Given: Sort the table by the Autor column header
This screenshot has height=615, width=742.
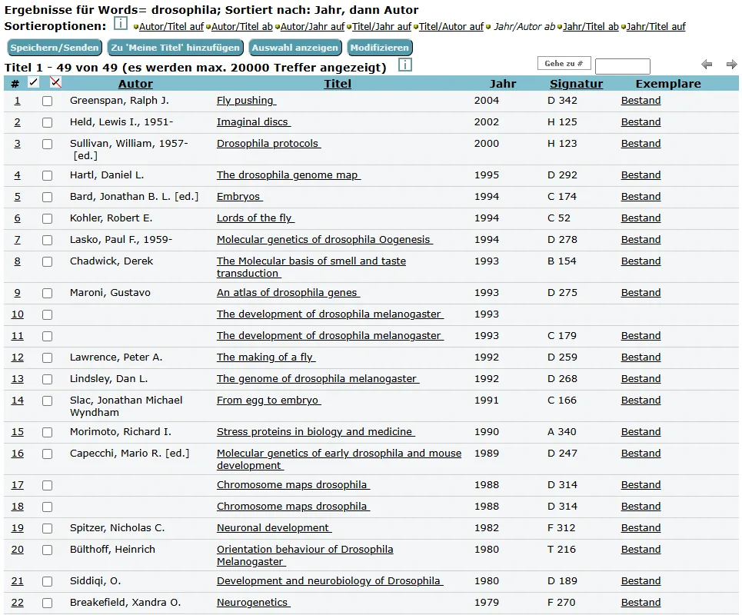Looking at the screenshot, I should [x=135, y=84].
